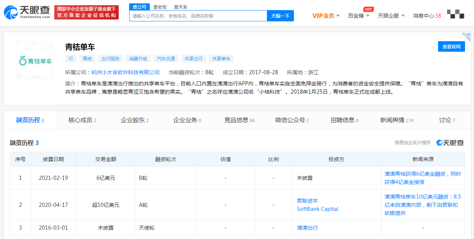474x239 pixels.
Task: Select the 查老板 search tab
Action: 159,7
